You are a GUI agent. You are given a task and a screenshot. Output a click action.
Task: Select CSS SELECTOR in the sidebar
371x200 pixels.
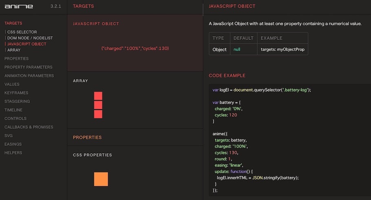(x=22, y=32)
